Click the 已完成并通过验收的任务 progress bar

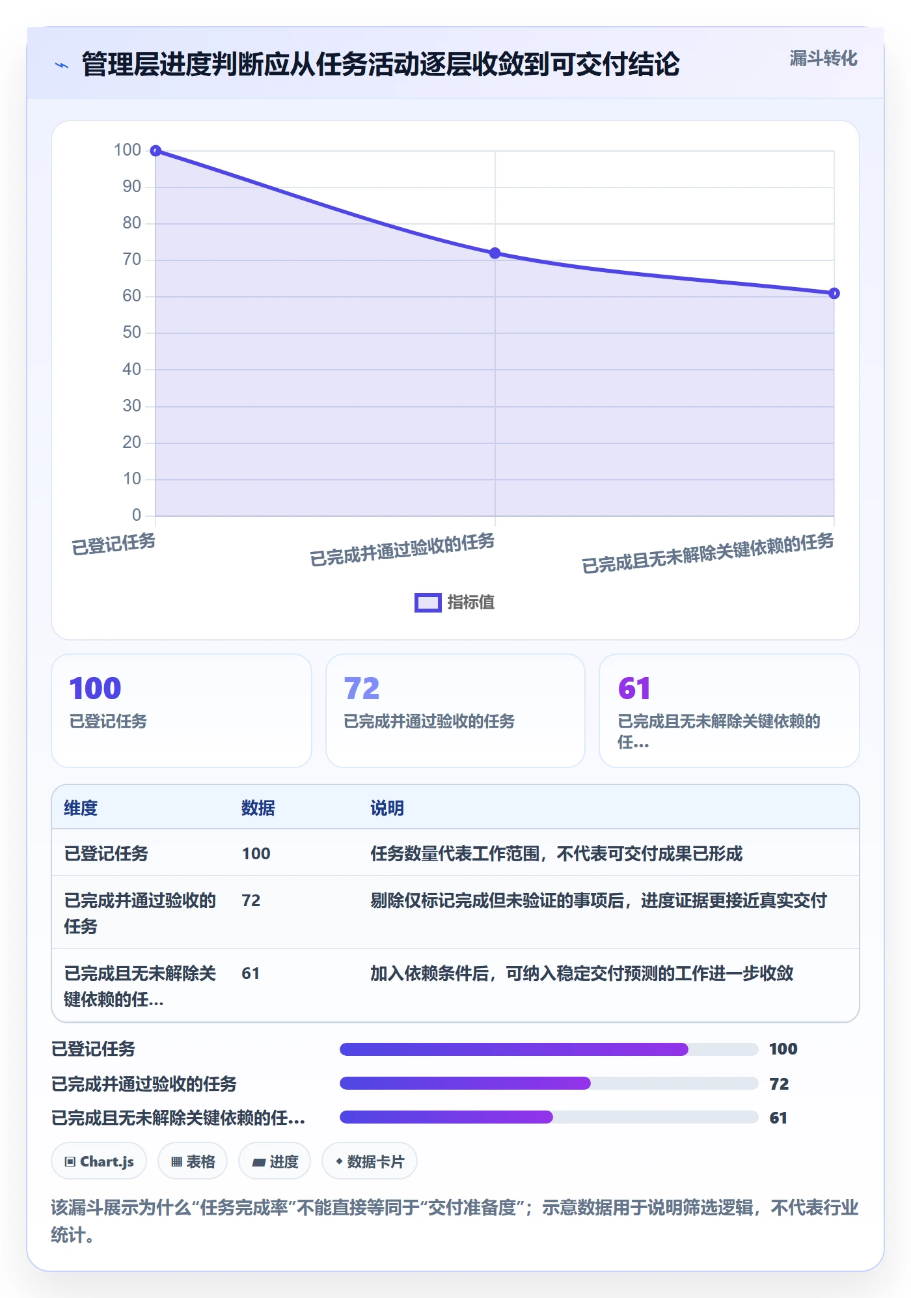[x=549, y=1083]
